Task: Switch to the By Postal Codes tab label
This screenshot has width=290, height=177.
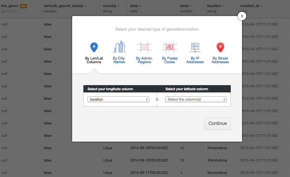Action: 170,60
